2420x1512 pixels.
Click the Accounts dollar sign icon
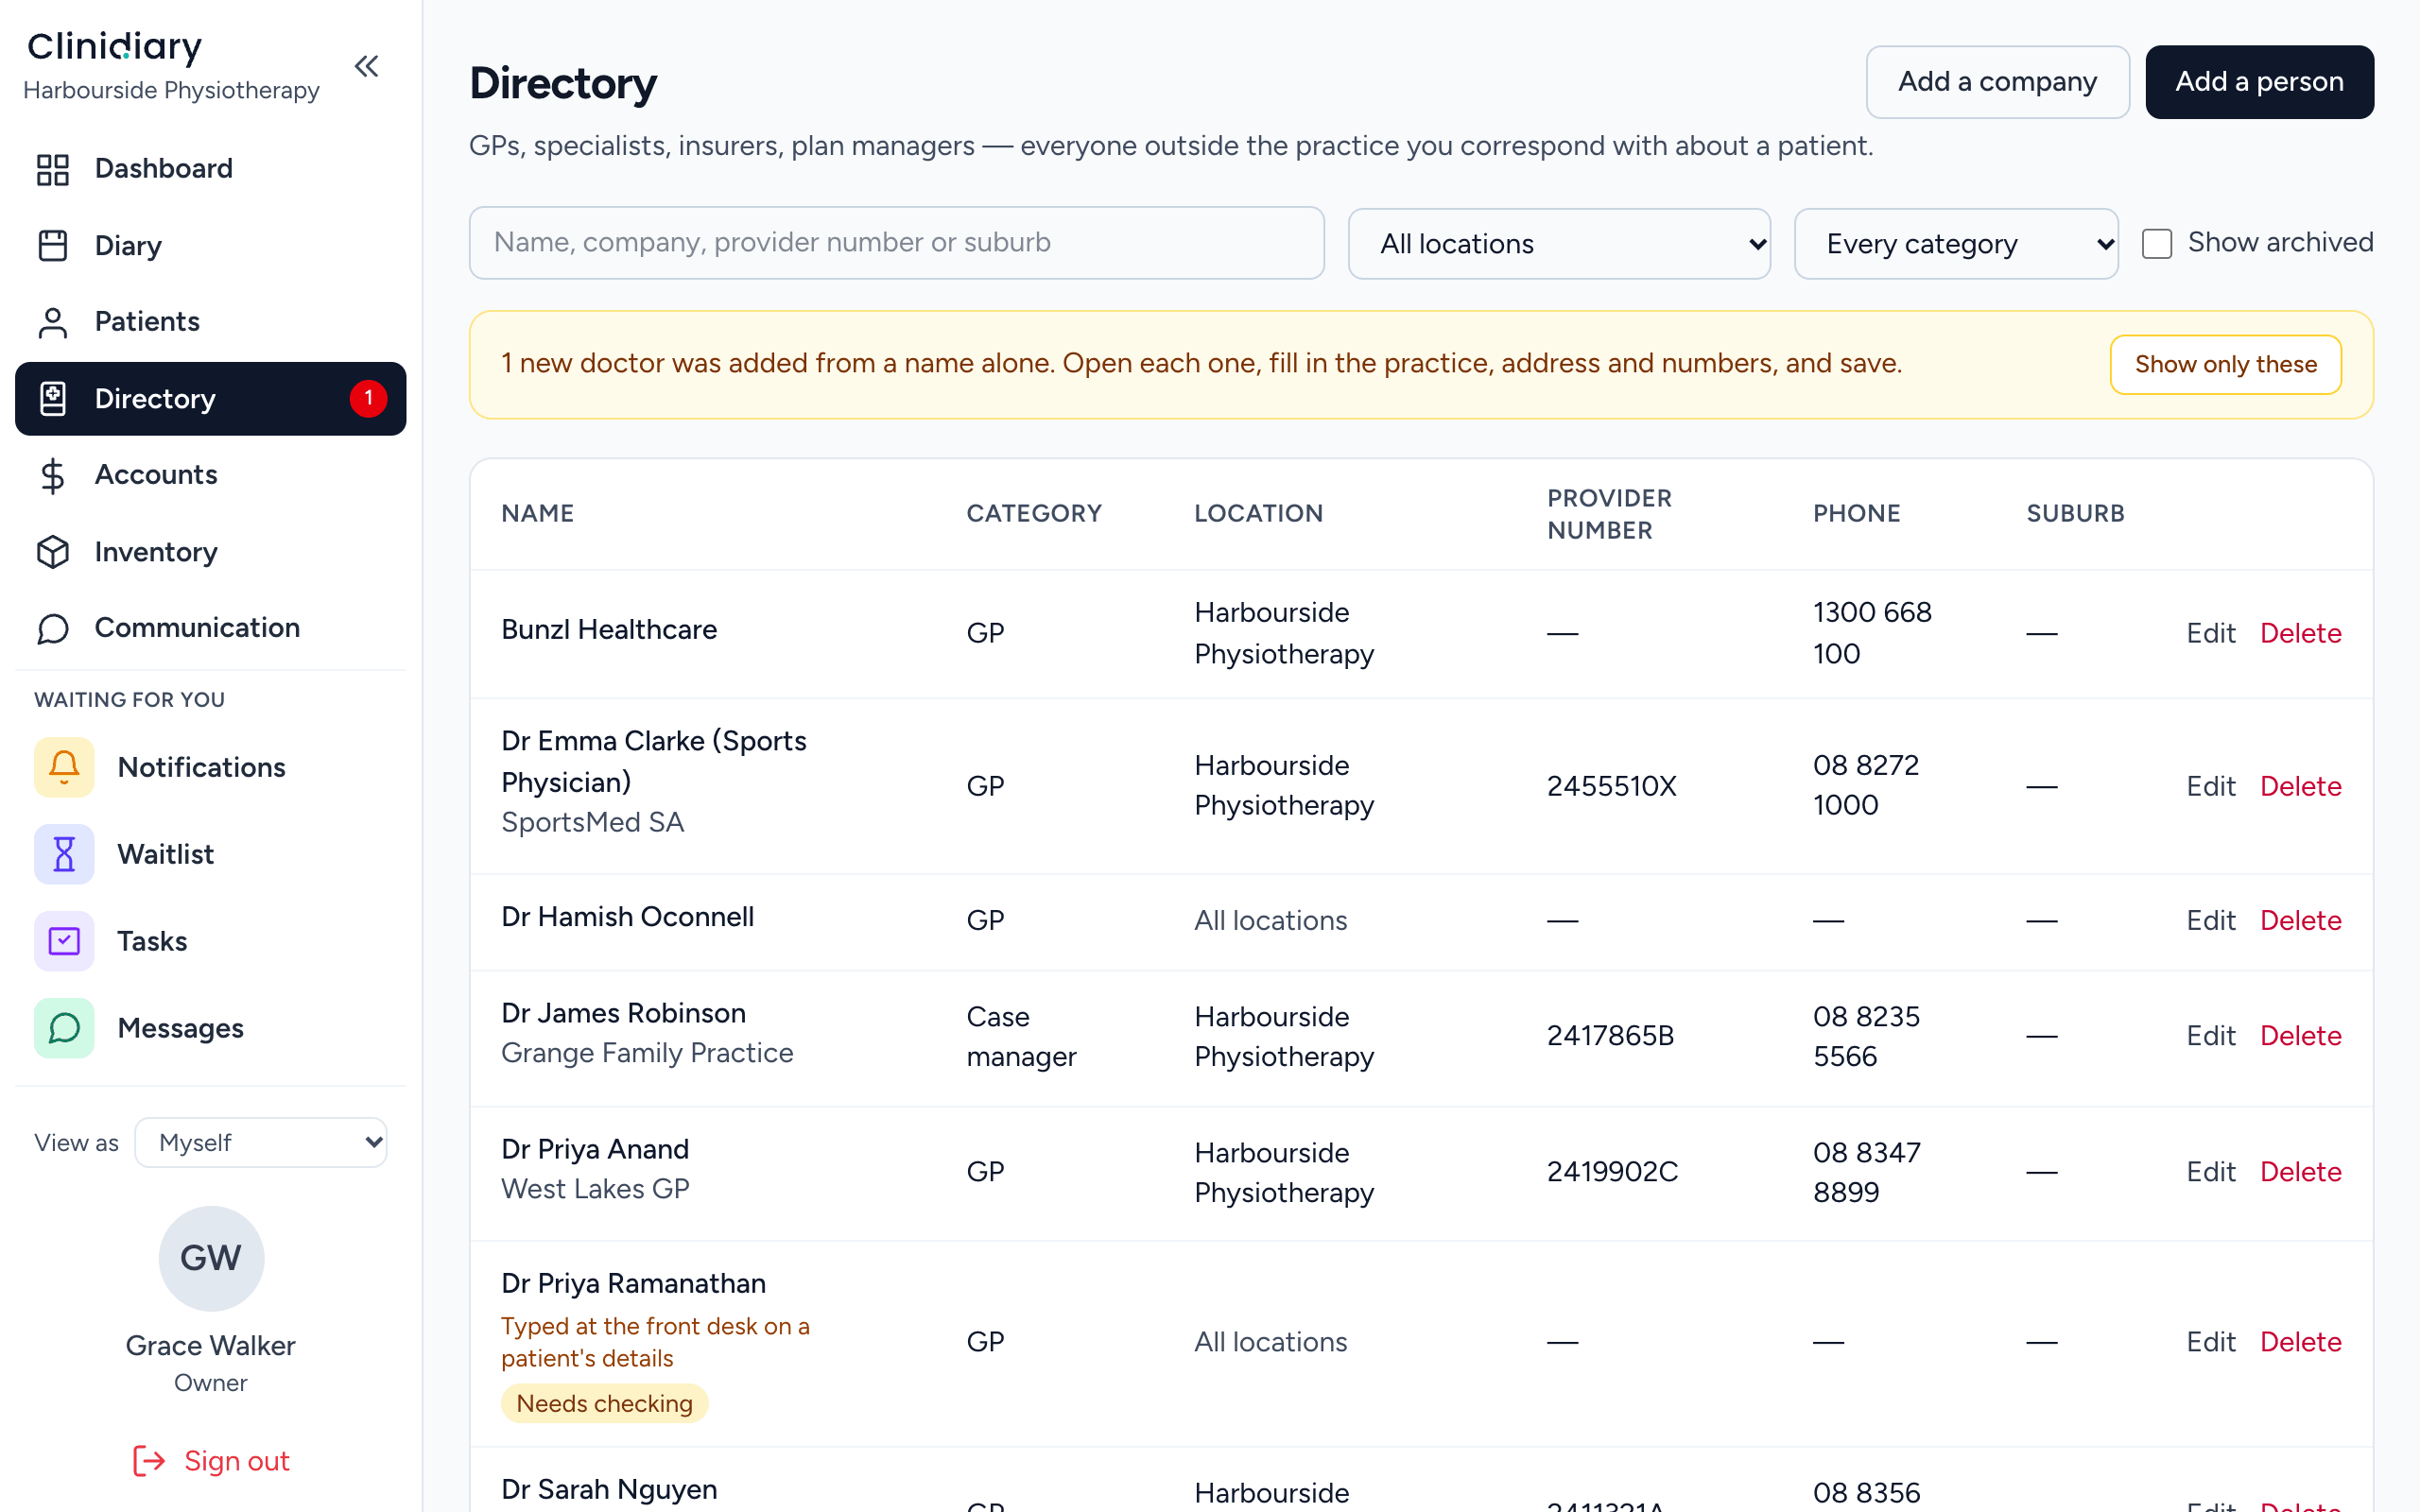(x=53, y=475)
